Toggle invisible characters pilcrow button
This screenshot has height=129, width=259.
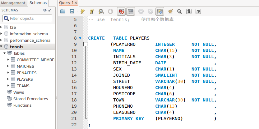point(189,11)
